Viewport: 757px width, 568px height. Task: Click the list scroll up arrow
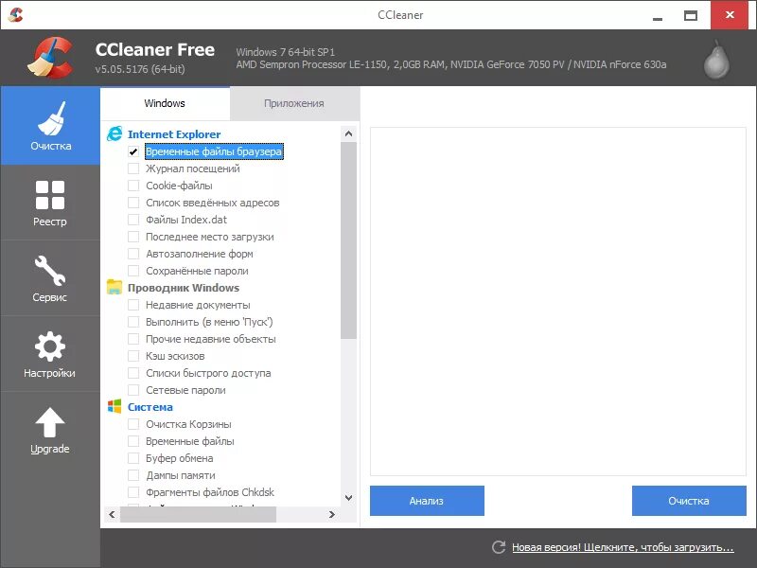pos(348,133)
